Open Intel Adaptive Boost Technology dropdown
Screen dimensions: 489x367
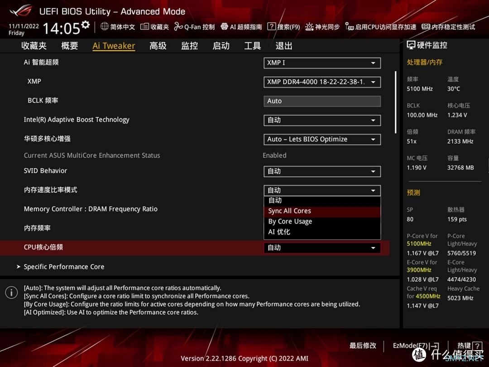point(322,120)
